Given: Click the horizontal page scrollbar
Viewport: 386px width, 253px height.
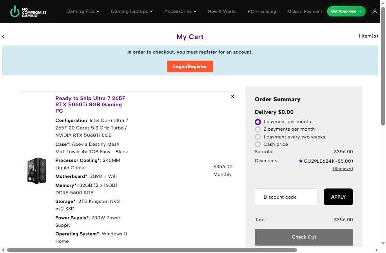Looking at the screenshot, I should click(x=152, y=250).
